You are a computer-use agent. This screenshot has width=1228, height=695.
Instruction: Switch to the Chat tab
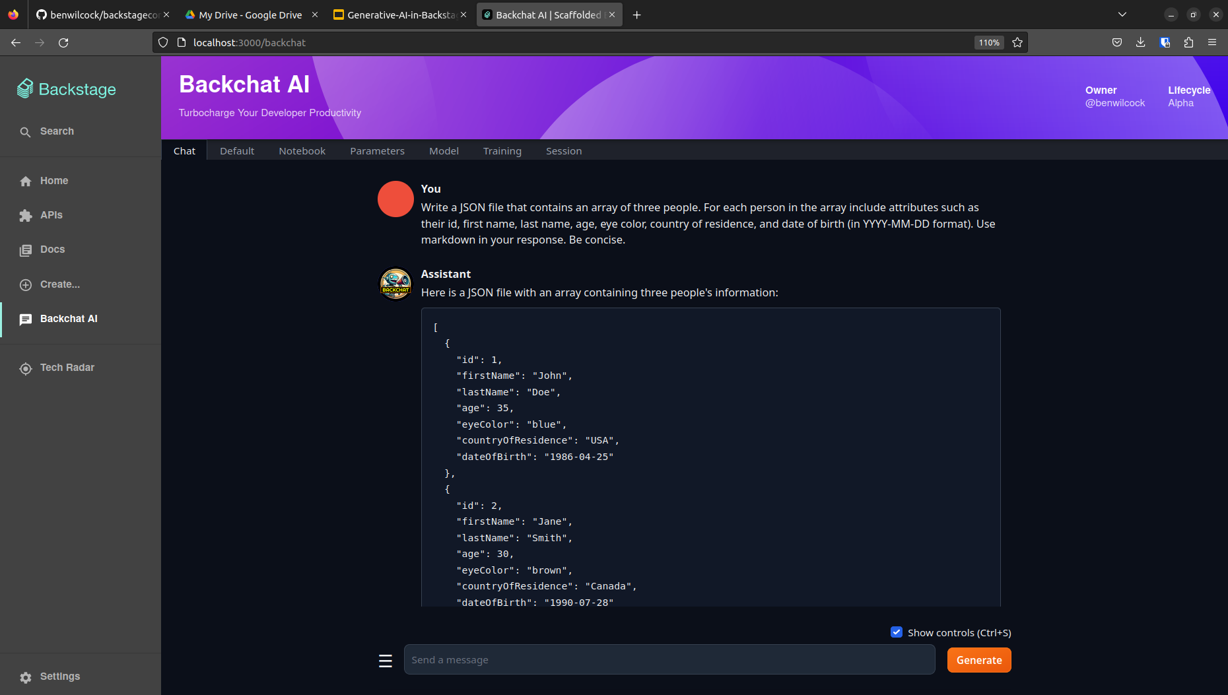(x=184, y=150)
